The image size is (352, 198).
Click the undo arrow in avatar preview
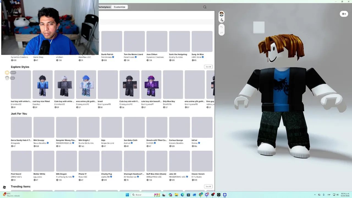point(221,27)
